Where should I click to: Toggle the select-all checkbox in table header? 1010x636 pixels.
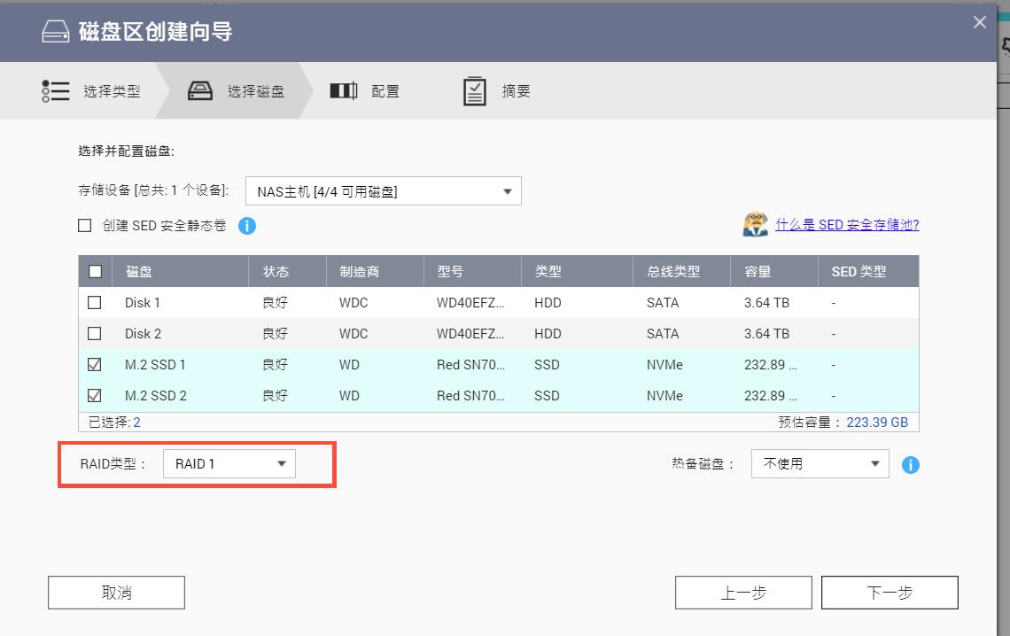pos(95,271)
